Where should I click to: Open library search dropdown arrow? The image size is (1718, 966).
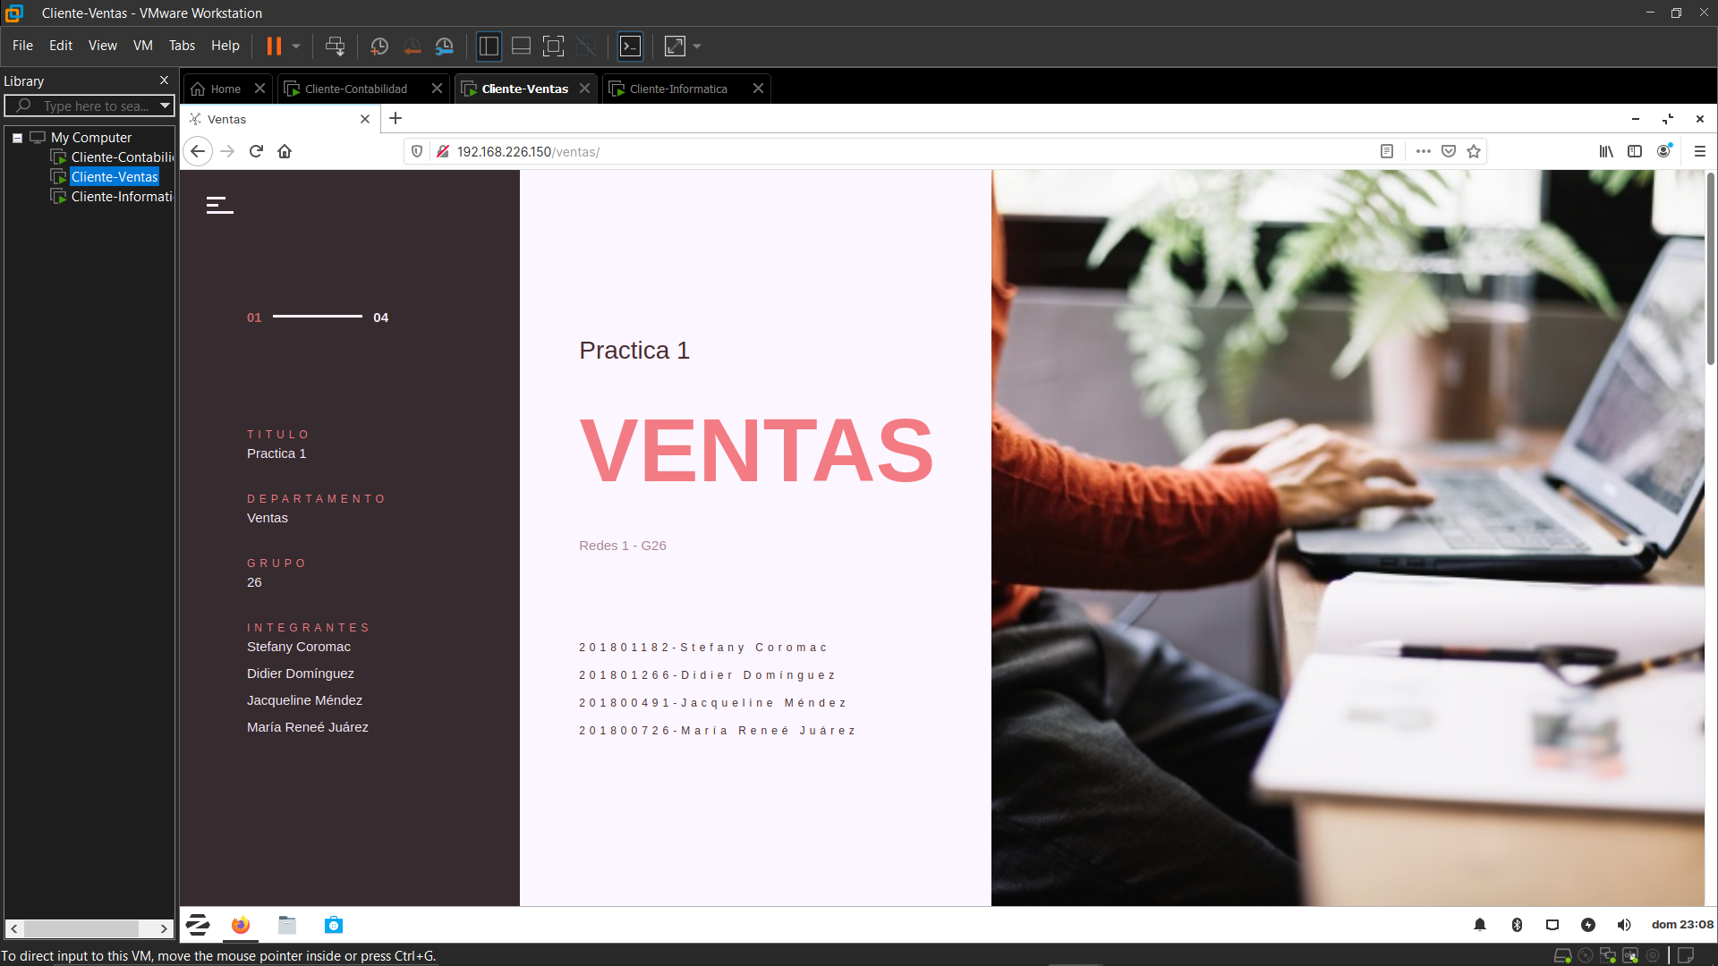(x=165, y=106)
